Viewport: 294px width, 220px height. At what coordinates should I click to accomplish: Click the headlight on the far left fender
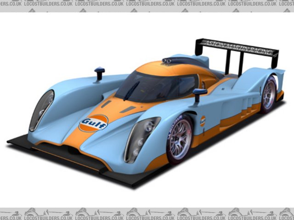point(41,109)
